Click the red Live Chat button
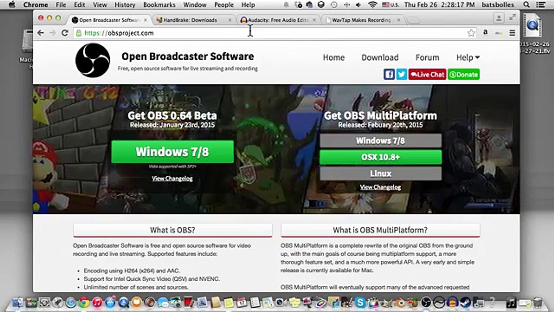The image size is (554, 312). point(427,75)
